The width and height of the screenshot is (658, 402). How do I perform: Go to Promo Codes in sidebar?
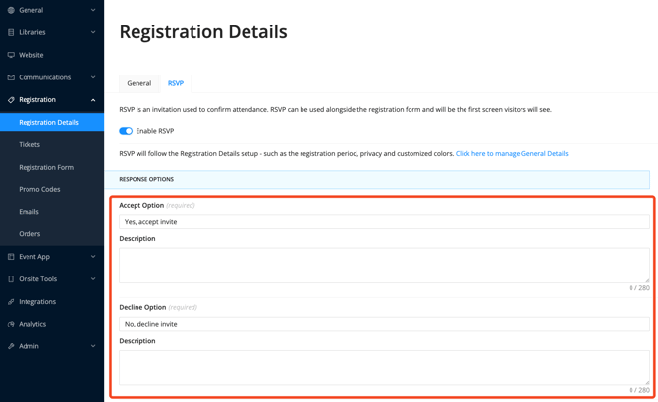(39, 189)
